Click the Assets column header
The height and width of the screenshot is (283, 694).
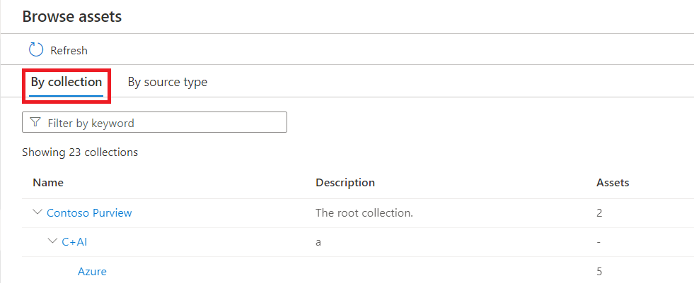pos(613,183)
